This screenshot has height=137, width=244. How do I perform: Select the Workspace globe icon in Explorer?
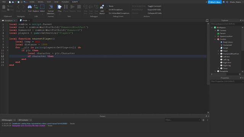(215, 27)
